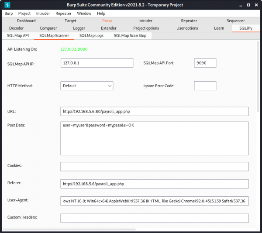Focus the empty Cookies field
This screenshot has width=262, height=233.
click(154, 166)
